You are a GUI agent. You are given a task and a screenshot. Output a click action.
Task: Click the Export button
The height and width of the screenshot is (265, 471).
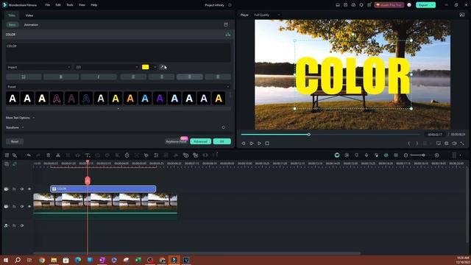[425, 5]
